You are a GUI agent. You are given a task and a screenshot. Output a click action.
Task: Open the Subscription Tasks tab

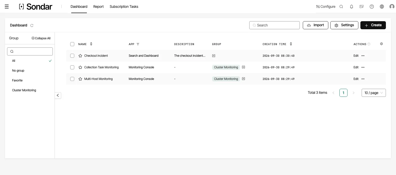124,7
